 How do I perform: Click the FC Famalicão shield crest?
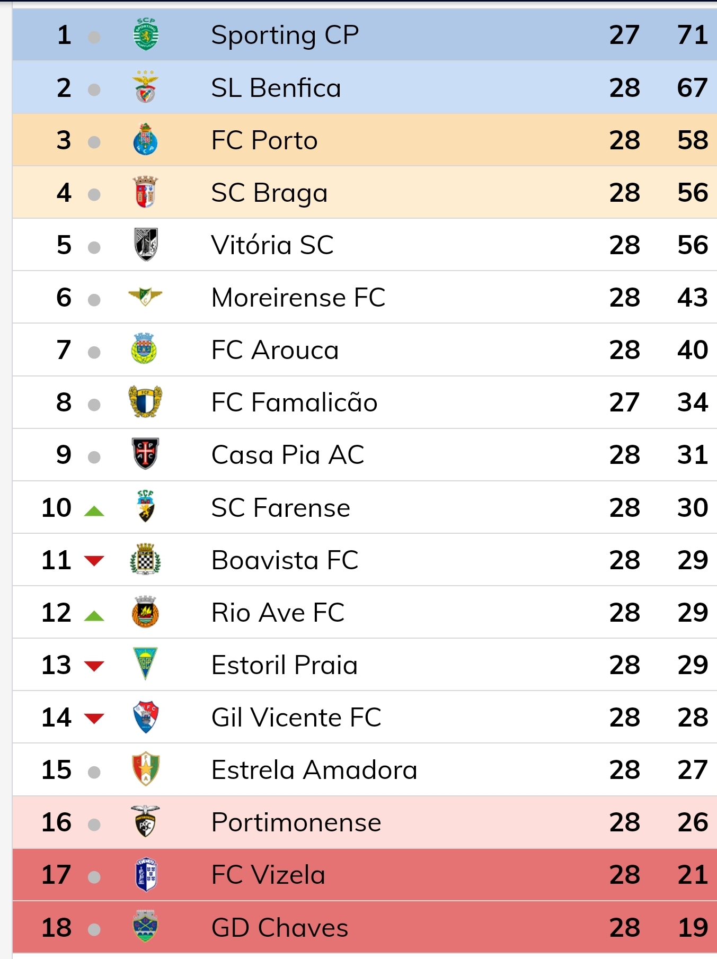pyautogui.click(x=145, y=401)
